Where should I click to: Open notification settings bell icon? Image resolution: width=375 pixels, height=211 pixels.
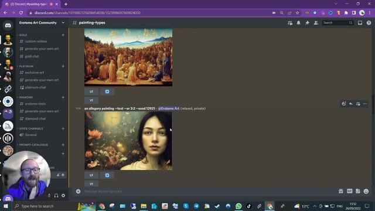tap(298, 23)
